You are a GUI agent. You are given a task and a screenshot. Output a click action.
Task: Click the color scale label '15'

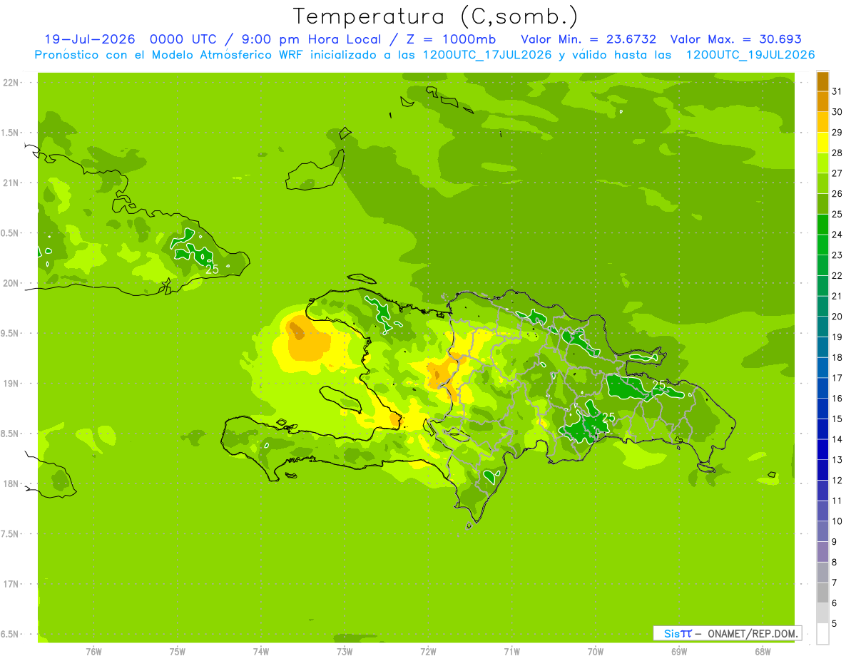tap(837, 419)
